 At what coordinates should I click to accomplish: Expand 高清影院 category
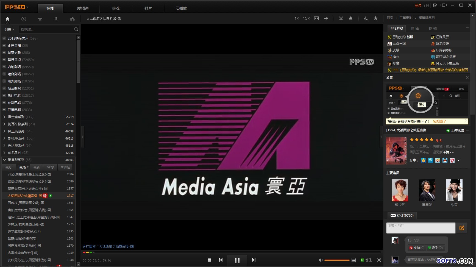[x=4, y=88]
